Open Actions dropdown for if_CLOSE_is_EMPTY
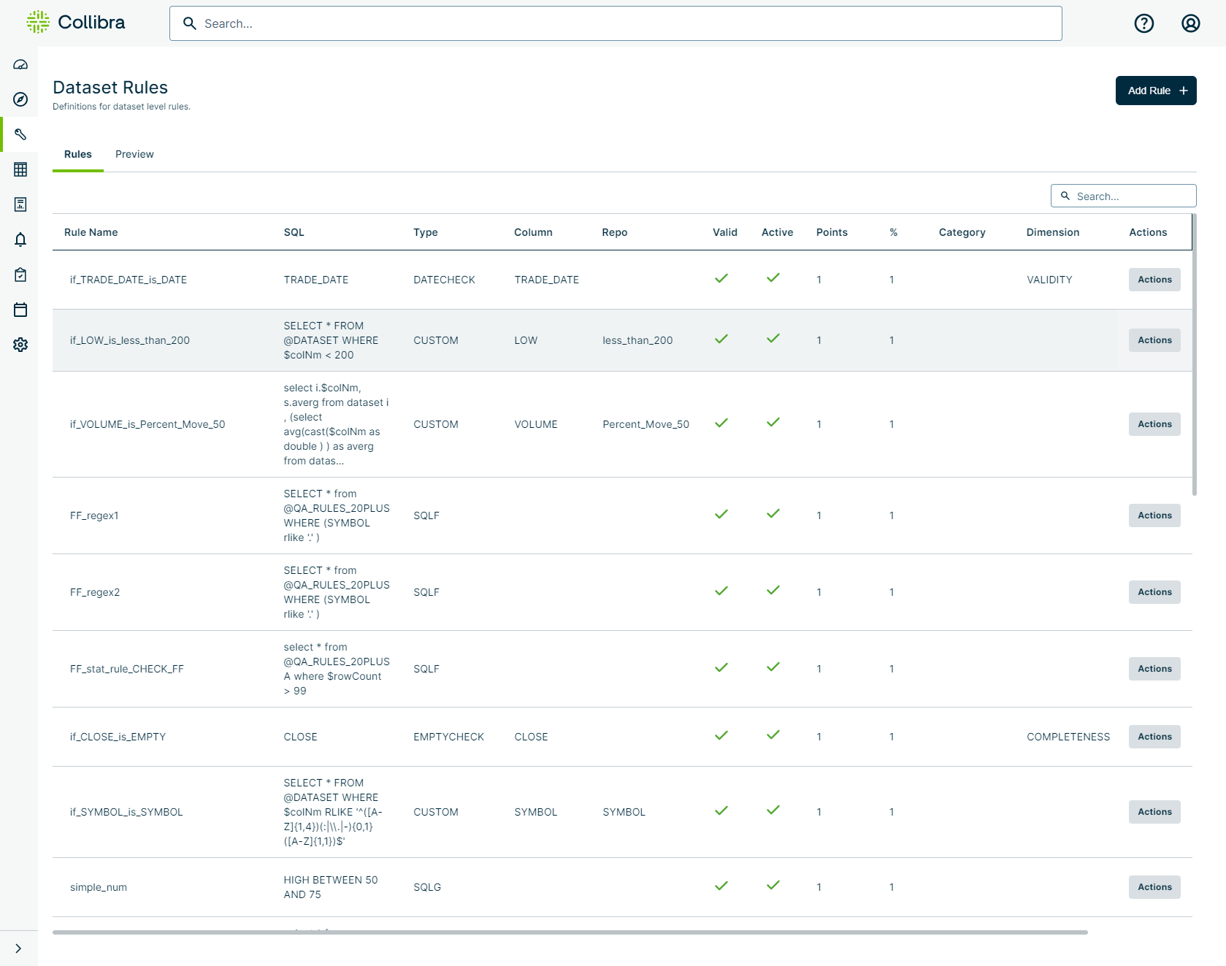The width and height of the screenshot is (1226, 966). coord(1154,737)
